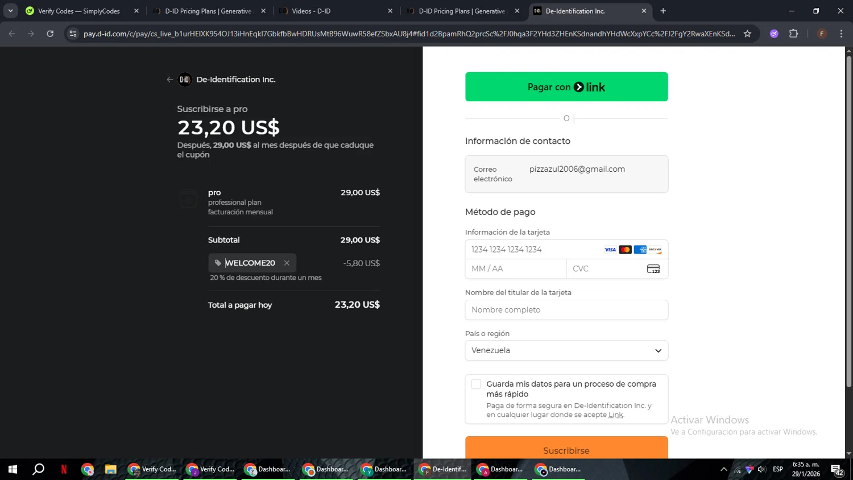853x480 pixels.
Task: Click the American Express icon
Action: pyautogui.click(x=640, y=250)
